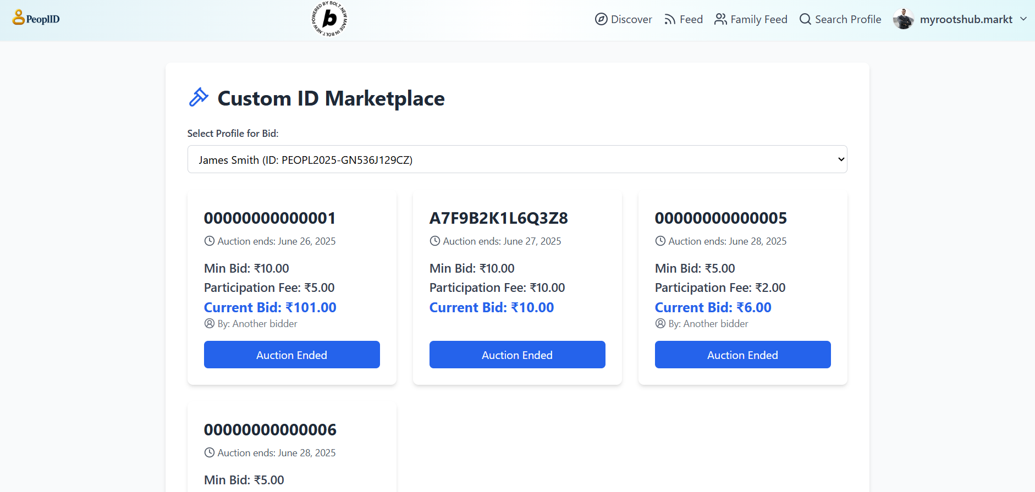Click Participation Fee ₹2.00 text

pos(720,288)
